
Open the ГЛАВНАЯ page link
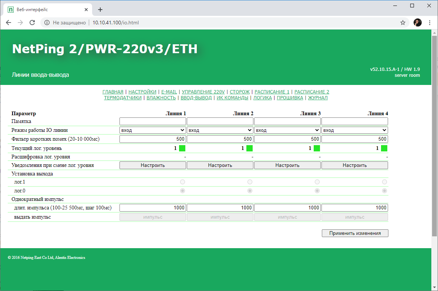tap(113, 92)
